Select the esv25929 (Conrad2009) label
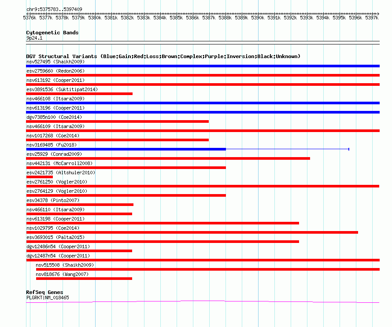This screenshot has width=392, height=327. pos(54,154)
